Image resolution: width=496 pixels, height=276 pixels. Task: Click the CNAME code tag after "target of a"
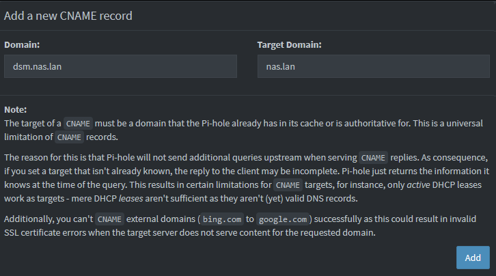point(78,124)
